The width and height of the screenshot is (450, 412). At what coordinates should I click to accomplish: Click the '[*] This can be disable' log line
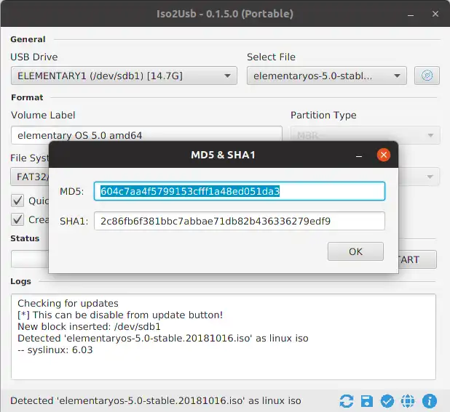120,315
